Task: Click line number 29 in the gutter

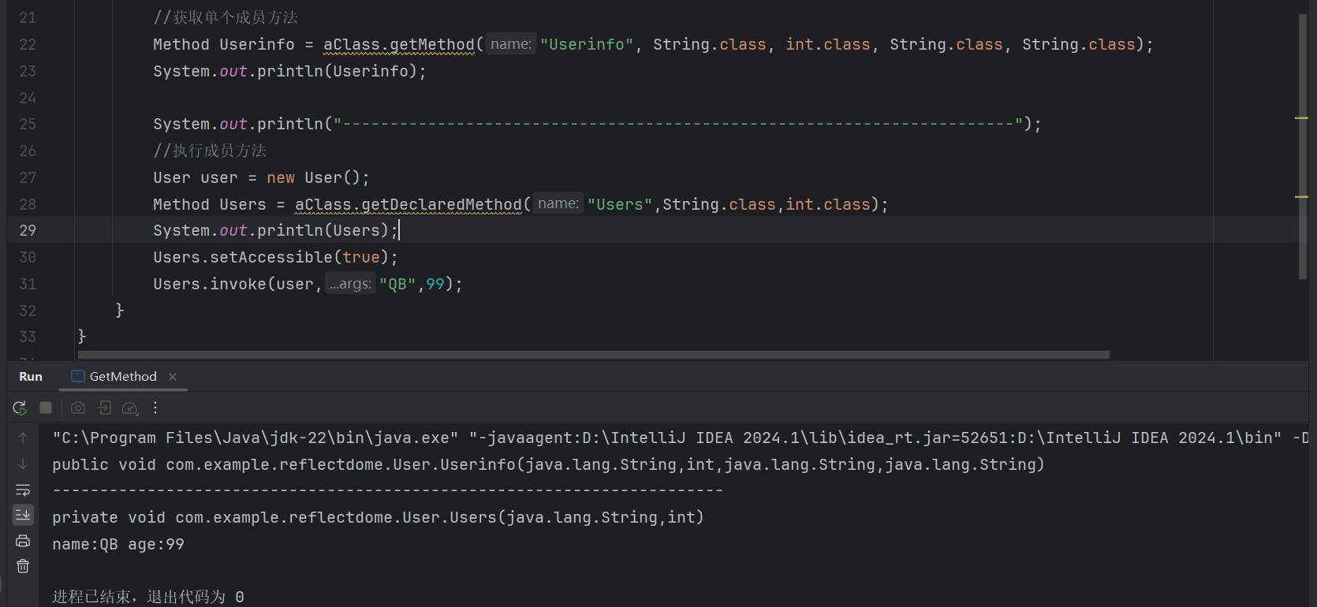Action: click(x=28, y=230)
